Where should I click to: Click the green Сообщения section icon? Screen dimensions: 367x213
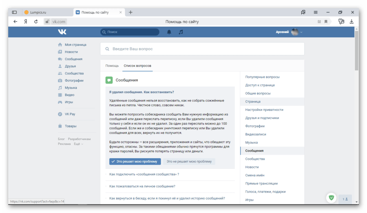click(x=109, y=80)
